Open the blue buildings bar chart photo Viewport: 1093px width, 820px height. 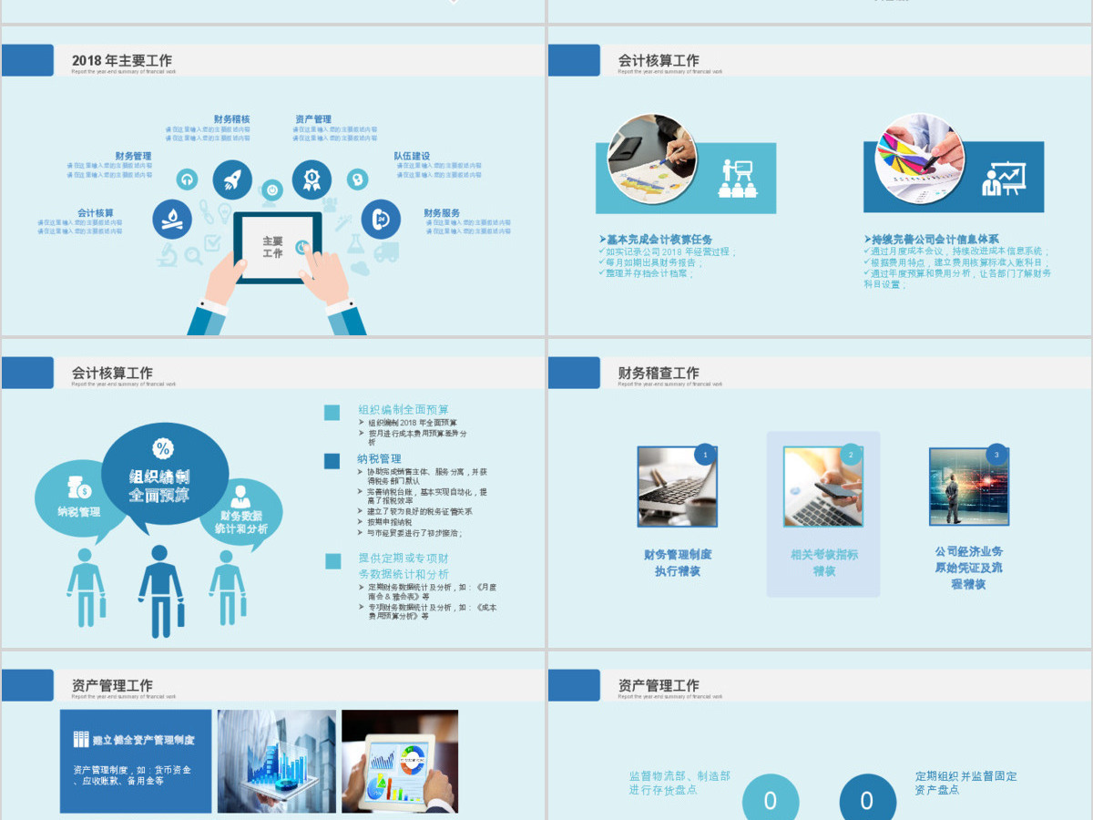pyautogui.click(x=277, y=761)
